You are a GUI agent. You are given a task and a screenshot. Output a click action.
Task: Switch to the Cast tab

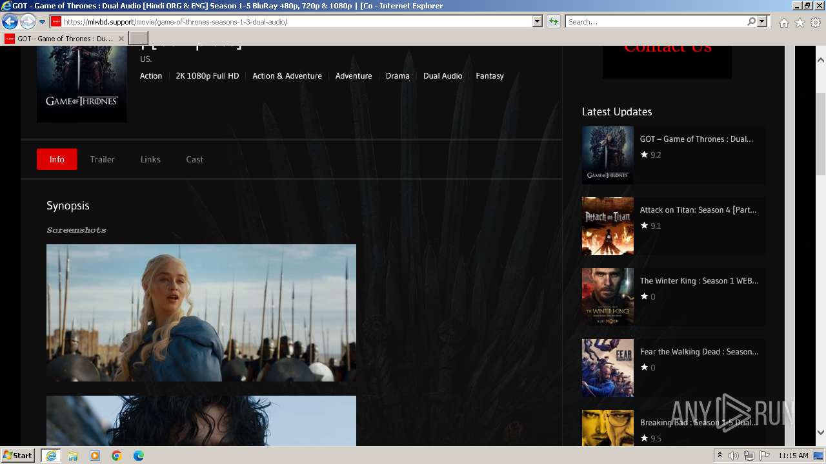coord(194,159)
